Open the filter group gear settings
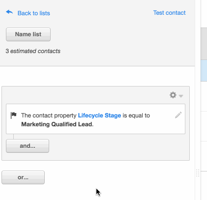The width and height of the screenshot is (207, 200). 173,95
